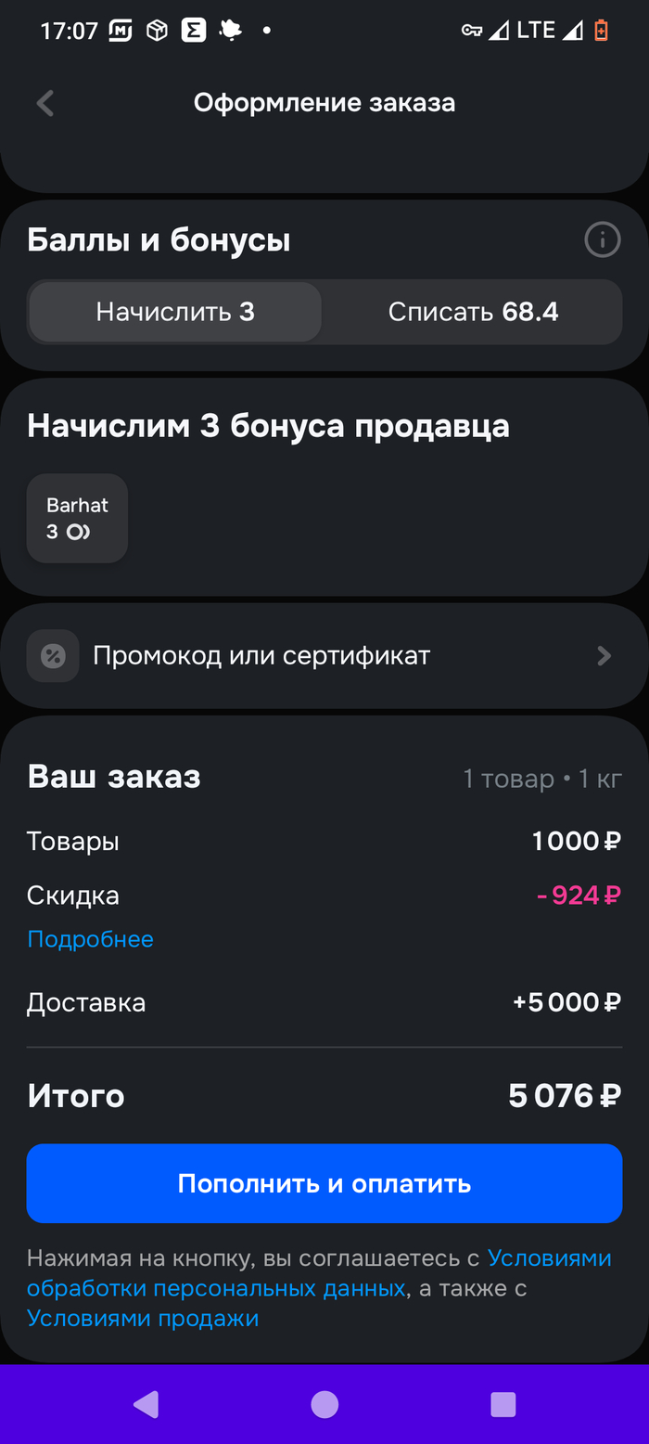Open the personal data processing terms link

216,1288
